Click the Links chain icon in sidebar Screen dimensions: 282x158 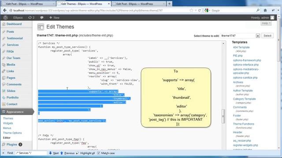[x=4, y=71]
